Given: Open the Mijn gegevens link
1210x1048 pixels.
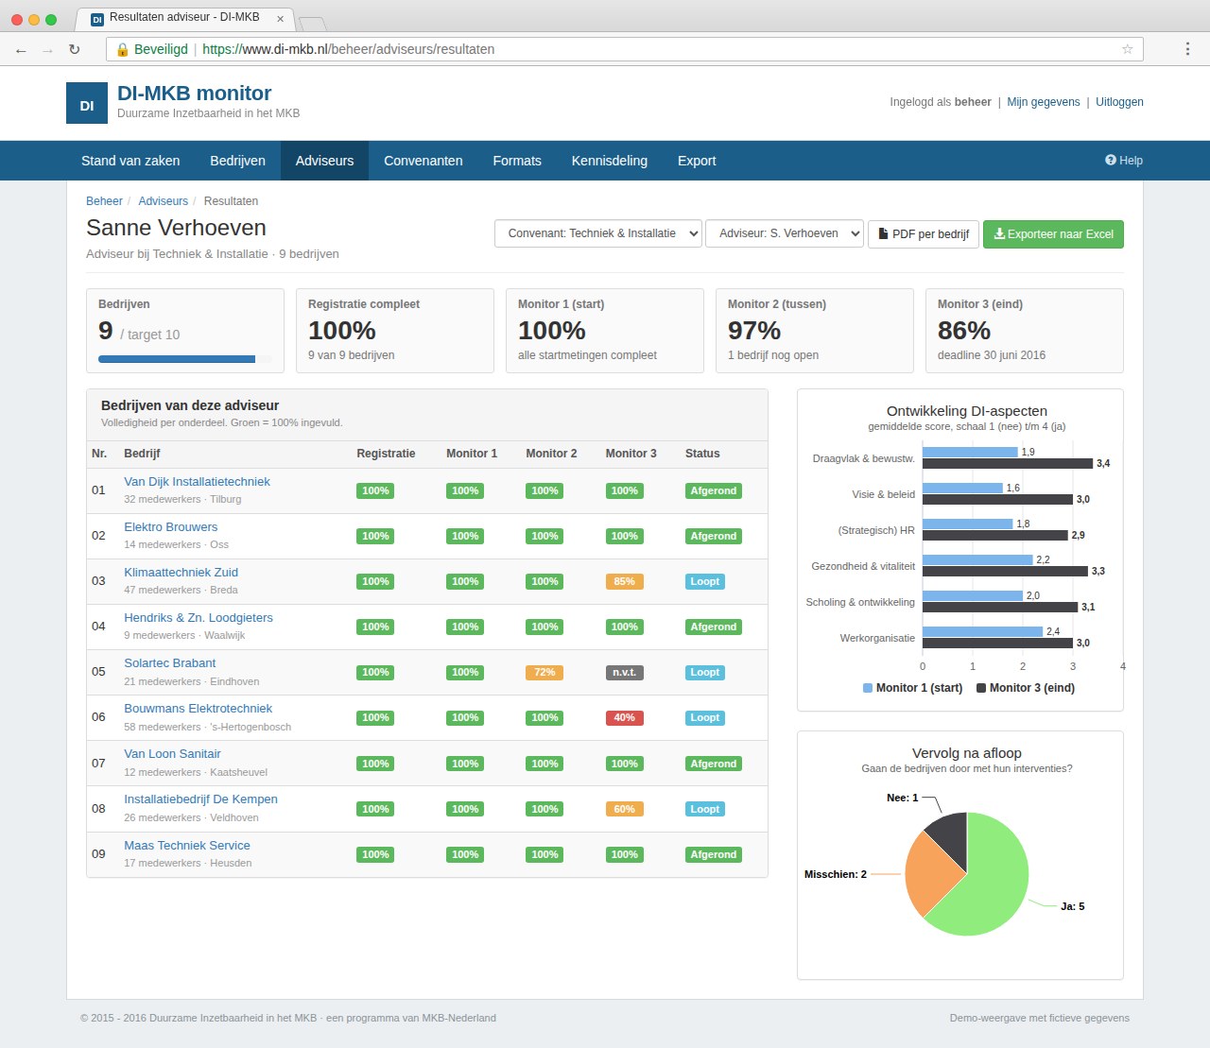Looking at the screenshot, I should click(1044, 102).
